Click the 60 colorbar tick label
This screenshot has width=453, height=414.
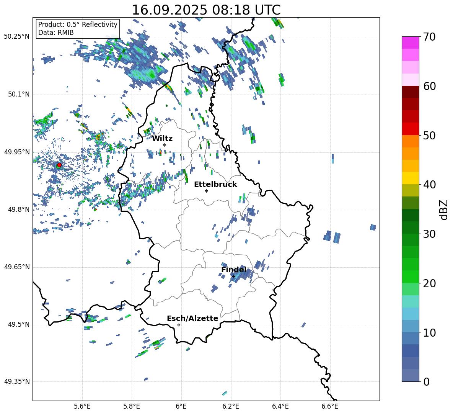(429, 86)
